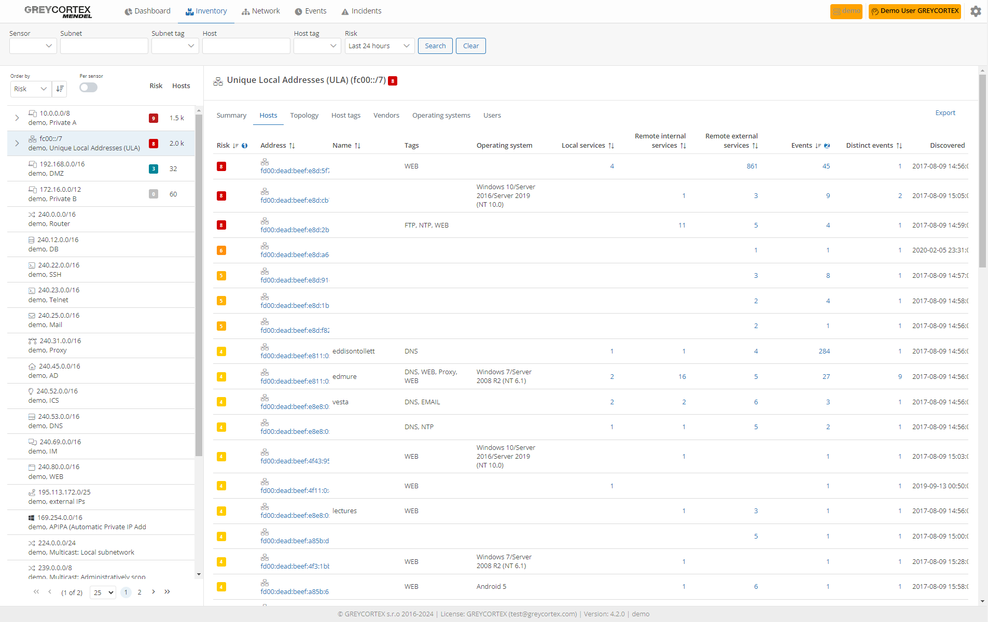Click the network icon next to fc00::/7
988x622 pixels.
click(x=32, y=139)
